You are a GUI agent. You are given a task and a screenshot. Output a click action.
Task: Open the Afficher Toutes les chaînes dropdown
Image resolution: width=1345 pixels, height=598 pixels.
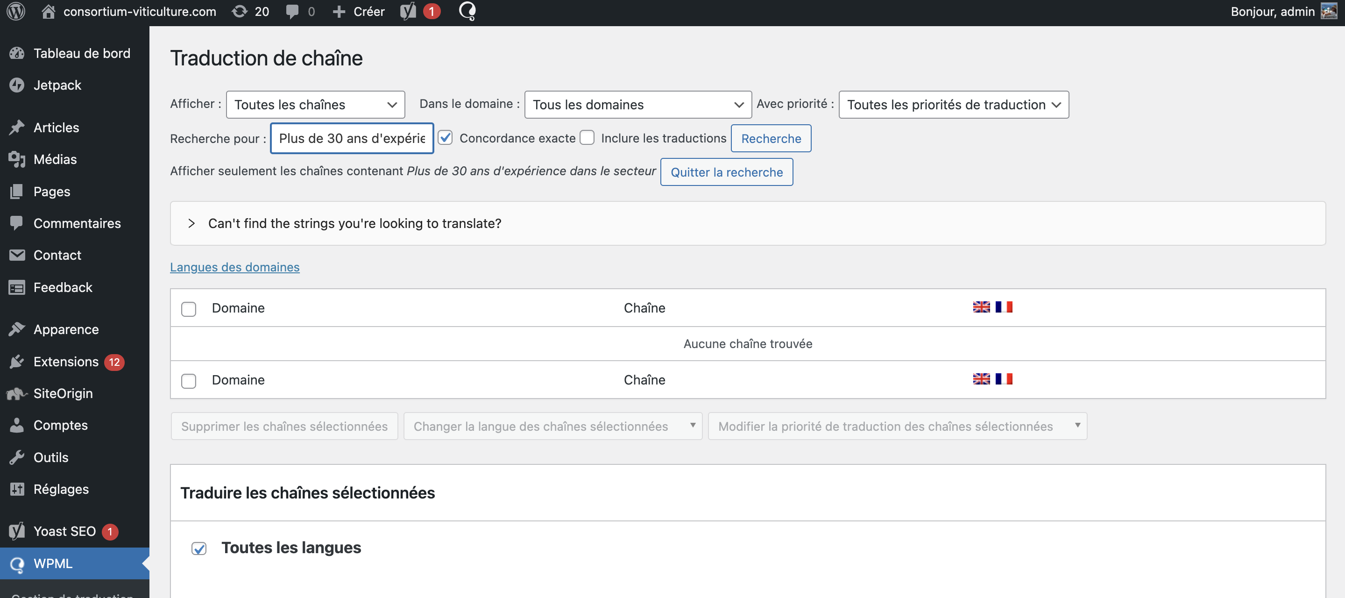click(x=315, y=105)
